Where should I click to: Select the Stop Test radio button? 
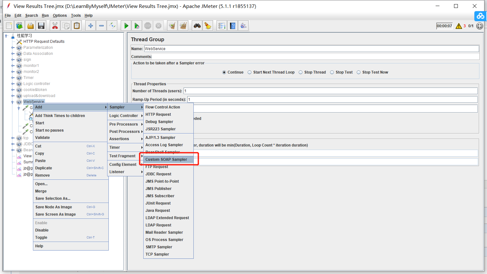pyautogui.click(x=332, y=72)
